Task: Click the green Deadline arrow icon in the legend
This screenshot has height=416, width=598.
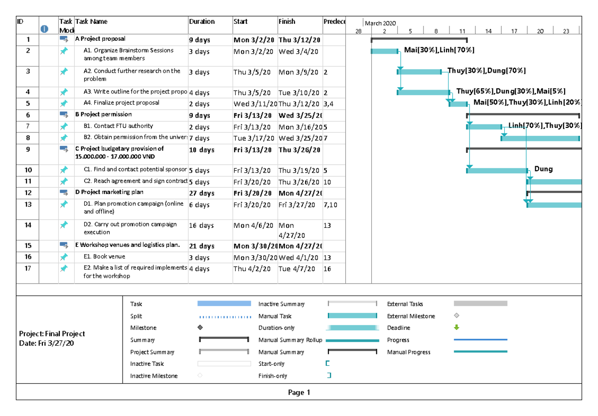Action: tap(457, 327)
